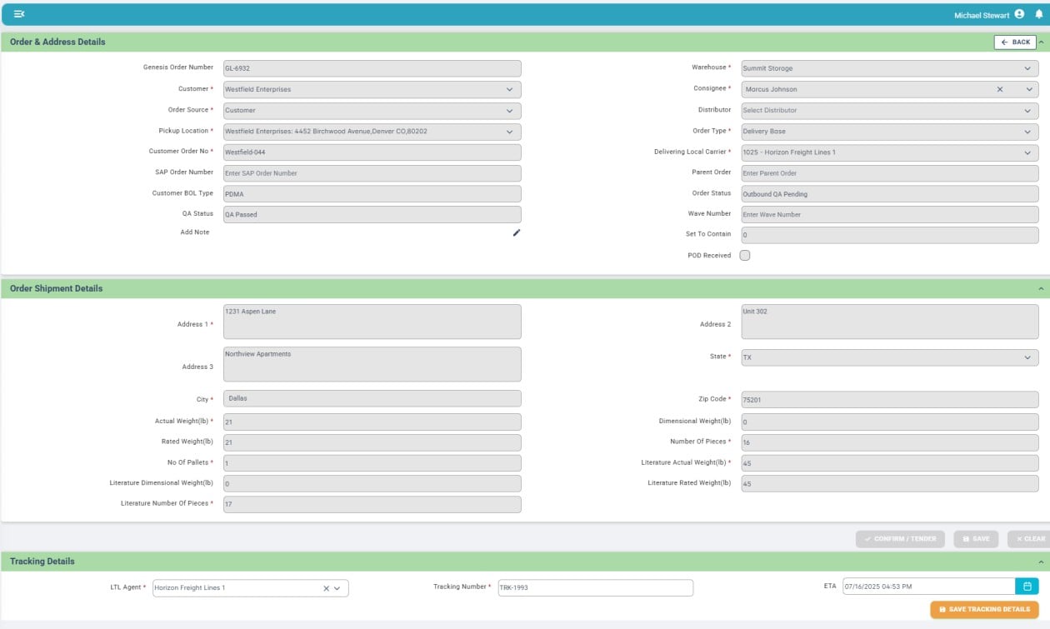Open the State dropdown showing TX
The width and height of the screenshot is (1050, 629).
890,357
